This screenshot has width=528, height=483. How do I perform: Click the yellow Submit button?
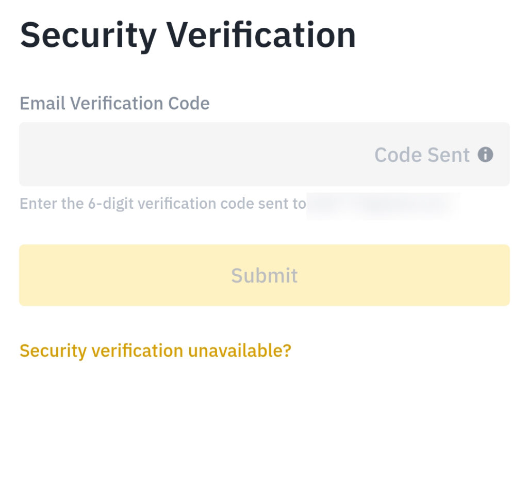tap(265, 275)
